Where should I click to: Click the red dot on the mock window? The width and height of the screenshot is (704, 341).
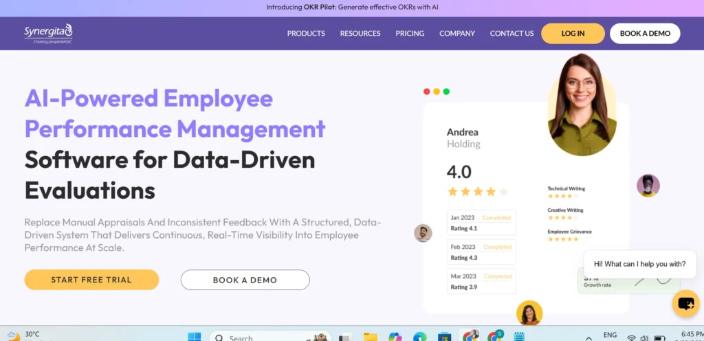pyautogui.click(x=426, y=91)
